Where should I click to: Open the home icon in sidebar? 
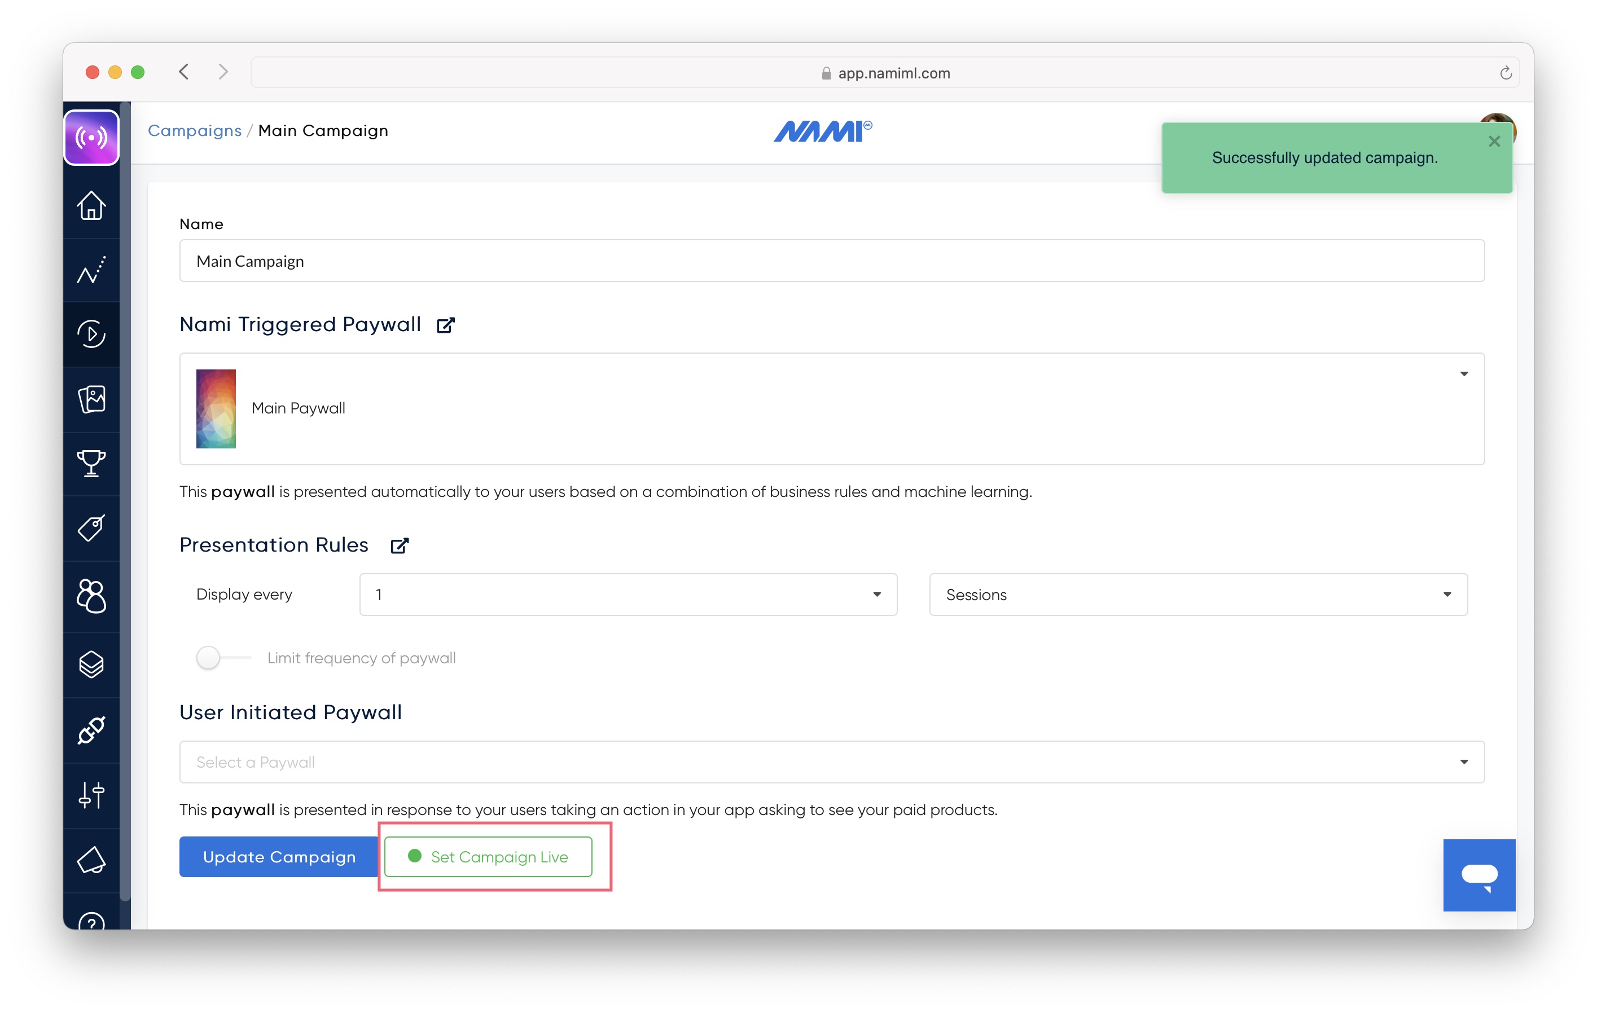tap(91, 205)
